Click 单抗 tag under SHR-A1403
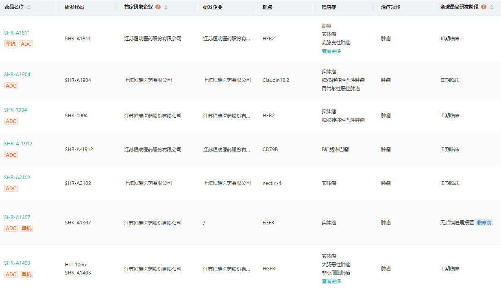This screenshot has width=501, height=292. [26, 274]
